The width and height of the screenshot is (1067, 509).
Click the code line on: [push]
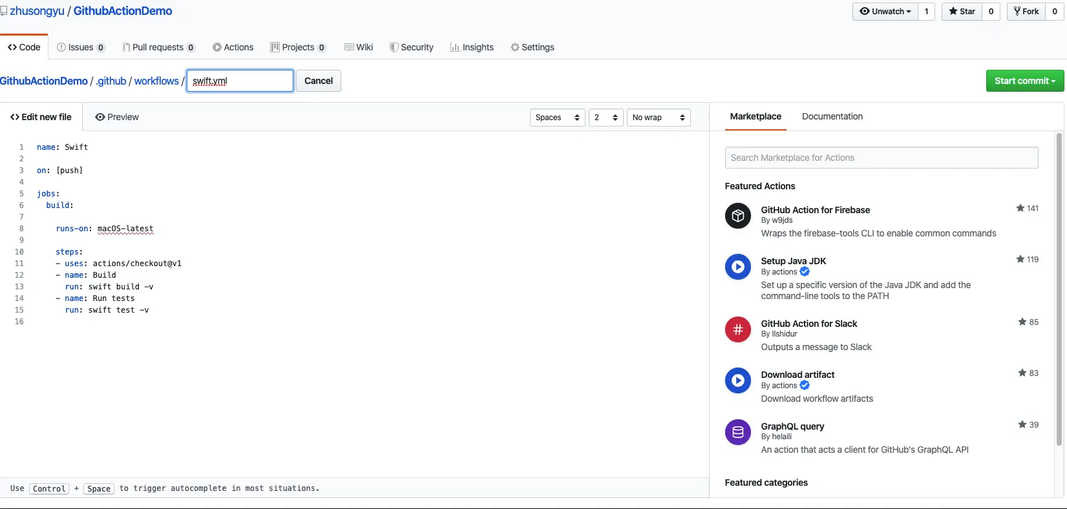(x=59, y=171)
